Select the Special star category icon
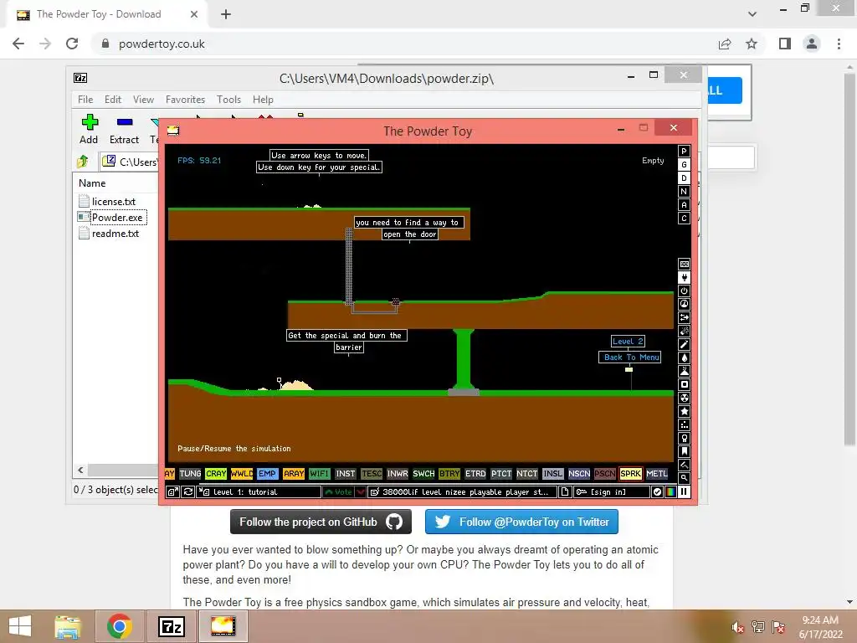 point(684,411)
